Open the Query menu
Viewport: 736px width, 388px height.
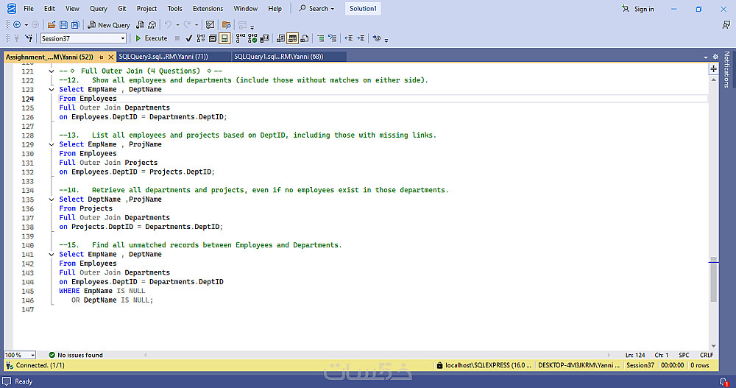[99, 8]
